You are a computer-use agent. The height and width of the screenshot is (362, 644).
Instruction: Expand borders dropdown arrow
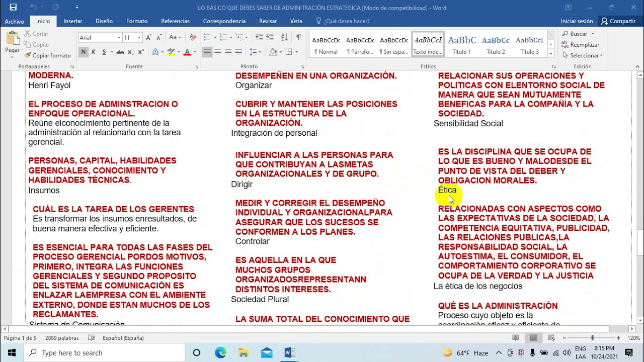tap(296, 52)
